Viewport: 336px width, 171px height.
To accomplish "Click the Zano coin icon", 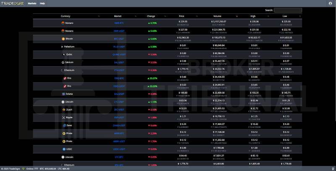I will point(64,125).
